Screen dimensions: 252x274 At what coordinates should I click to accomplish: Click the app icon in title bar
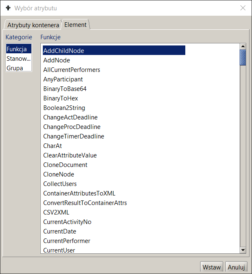(x=8, y=8)
